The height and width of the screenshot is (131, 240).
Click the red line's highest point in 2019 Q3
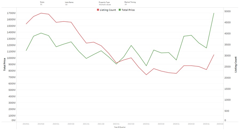(x=41, y=13)
